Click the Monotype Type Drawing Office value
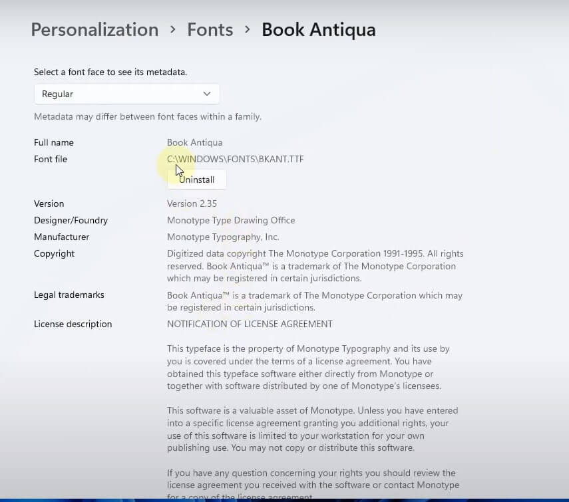 point(231,220)
